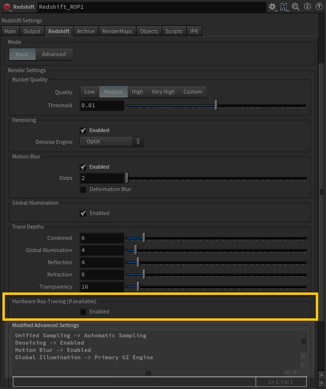Image resolution: width=326 pixels, height=389 pixels.
Task: Switch to the RenderMaps tab
Action: pos(117,31)
